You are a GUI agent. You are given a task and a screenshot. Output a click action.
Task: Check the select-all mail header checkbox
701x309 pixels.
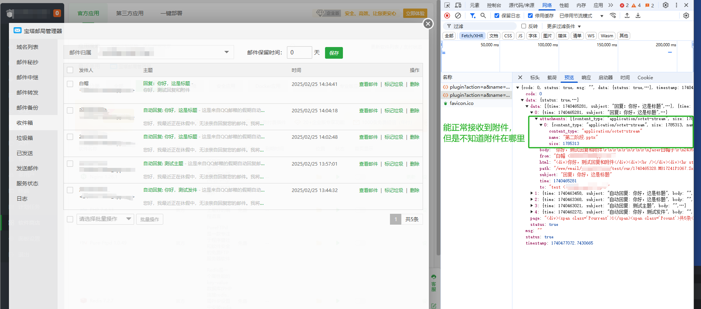(x=70, y=70)
